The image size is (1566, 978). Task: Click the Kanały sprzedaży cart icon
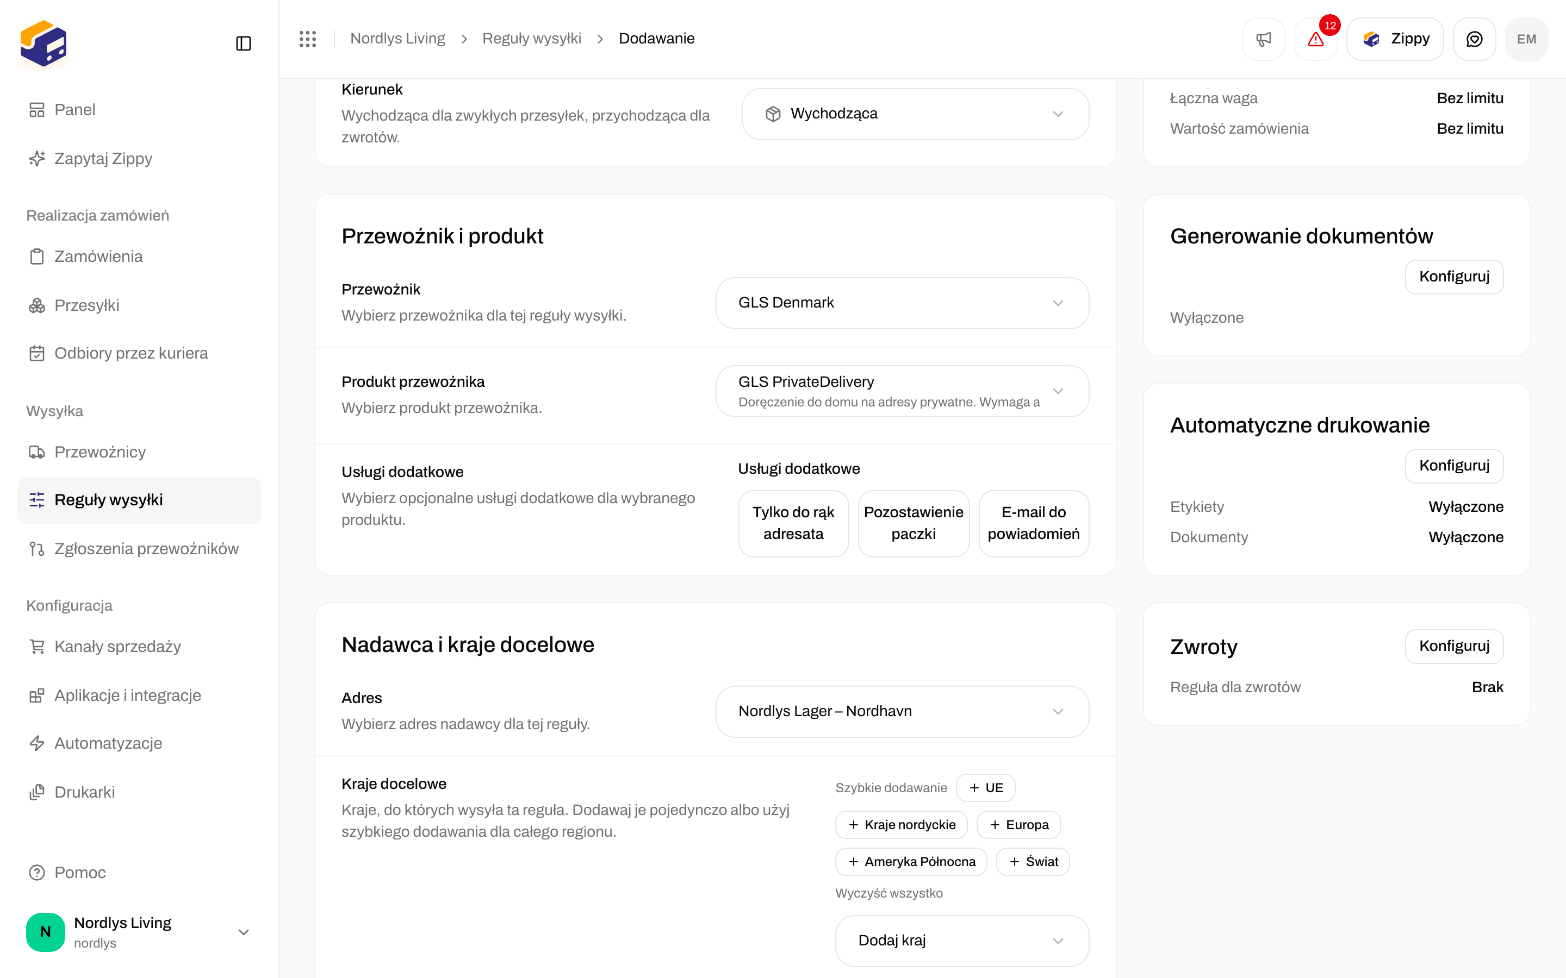click(37, 647)
